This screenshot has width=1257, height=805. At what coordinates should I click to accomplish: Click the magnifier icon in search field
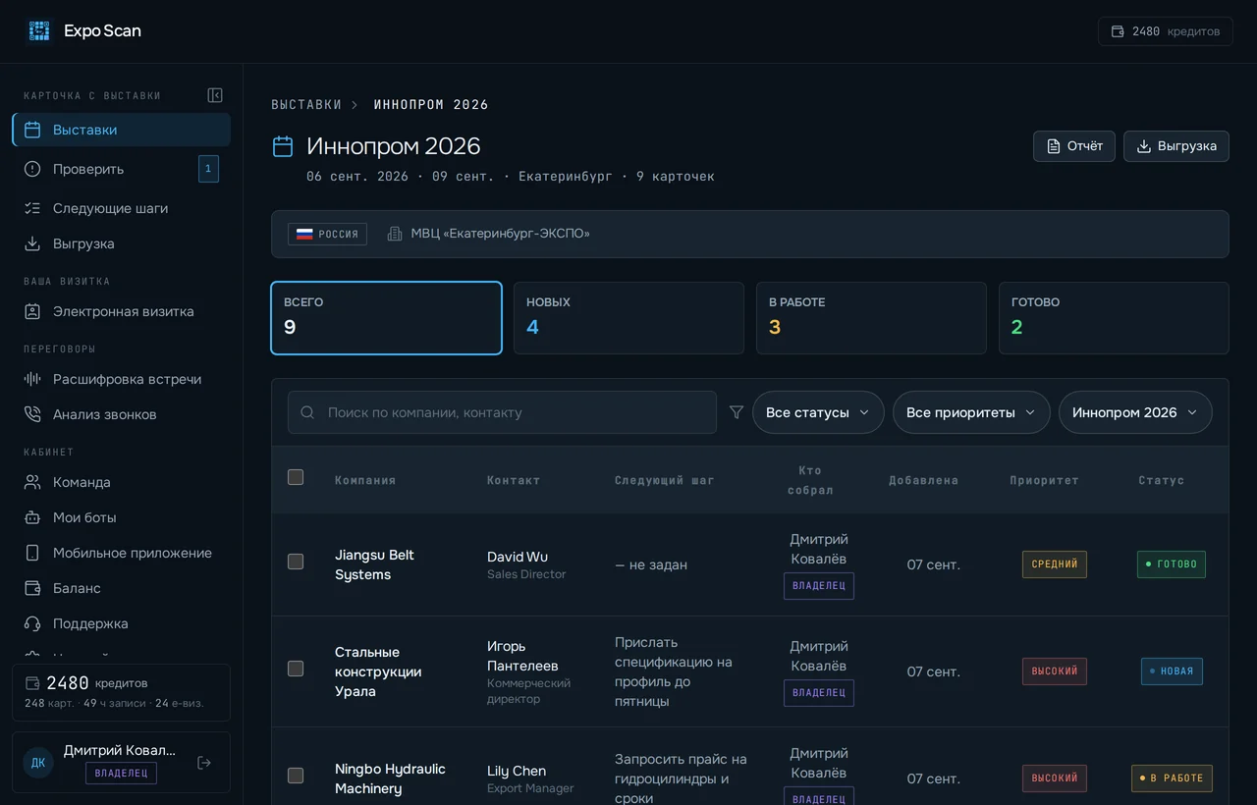[x=307, y=412]
